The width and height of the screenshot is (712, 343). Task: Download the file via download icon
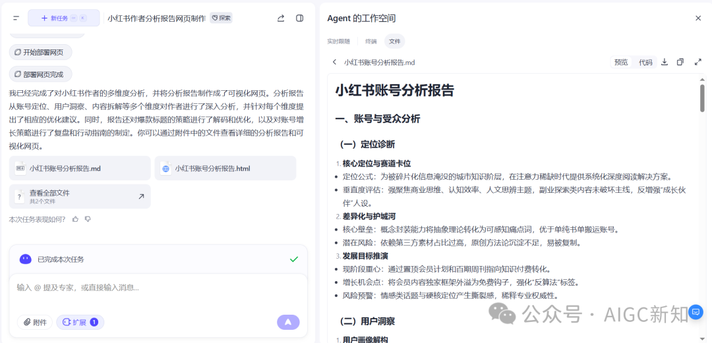pos(665,62)
